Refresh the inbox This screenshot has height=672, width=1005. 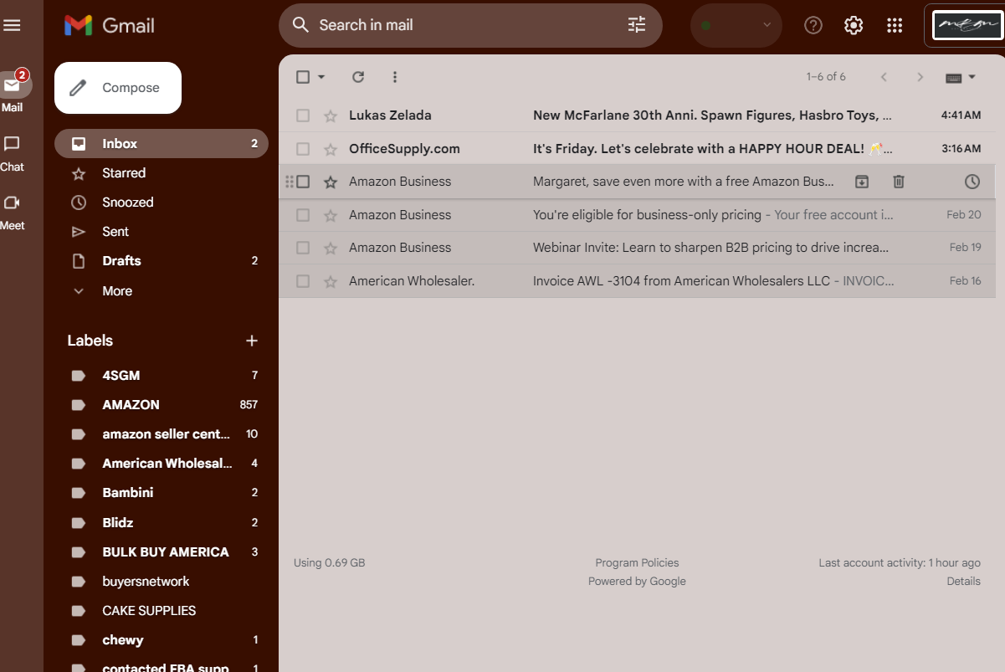click(x=358, y=77)
